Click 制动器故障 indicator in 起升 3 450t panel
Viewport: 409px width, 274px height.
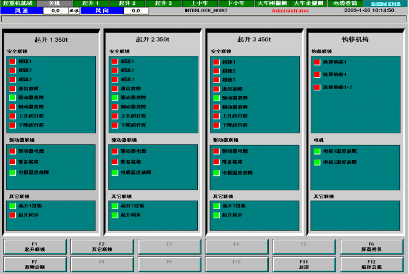(215, 107)
